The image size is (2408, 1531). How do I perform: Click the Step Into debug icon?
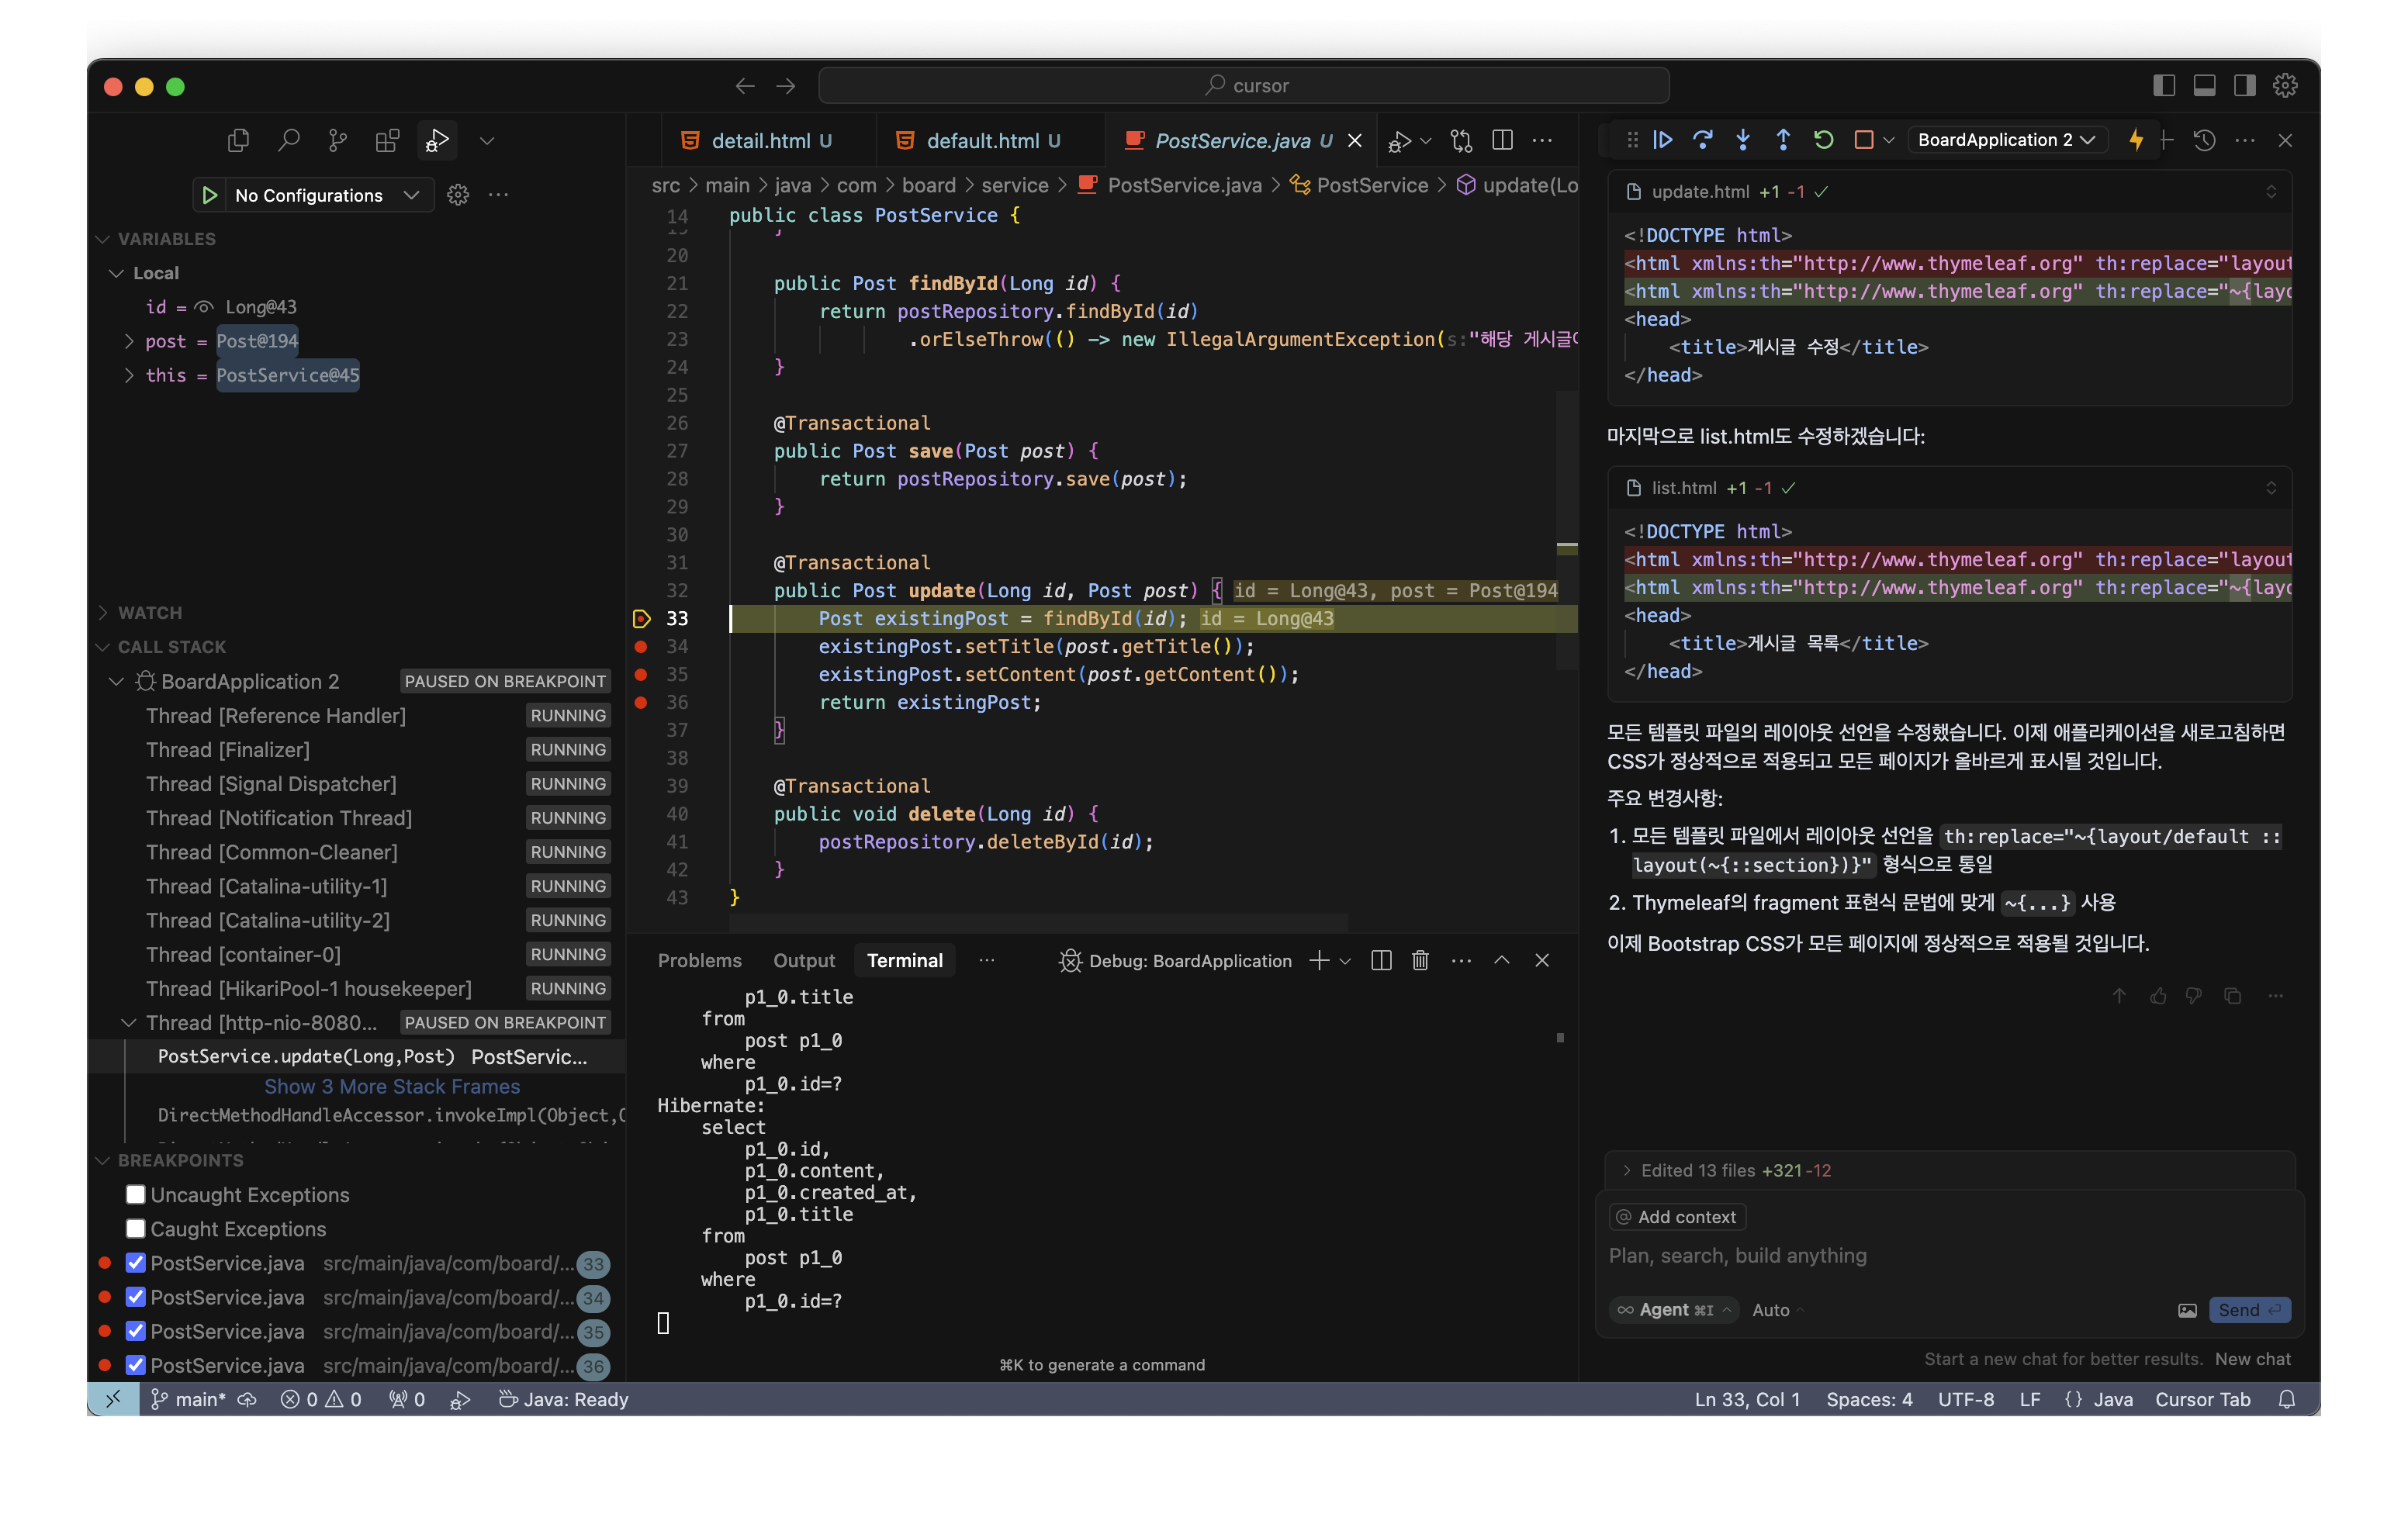coord(1742,140)
